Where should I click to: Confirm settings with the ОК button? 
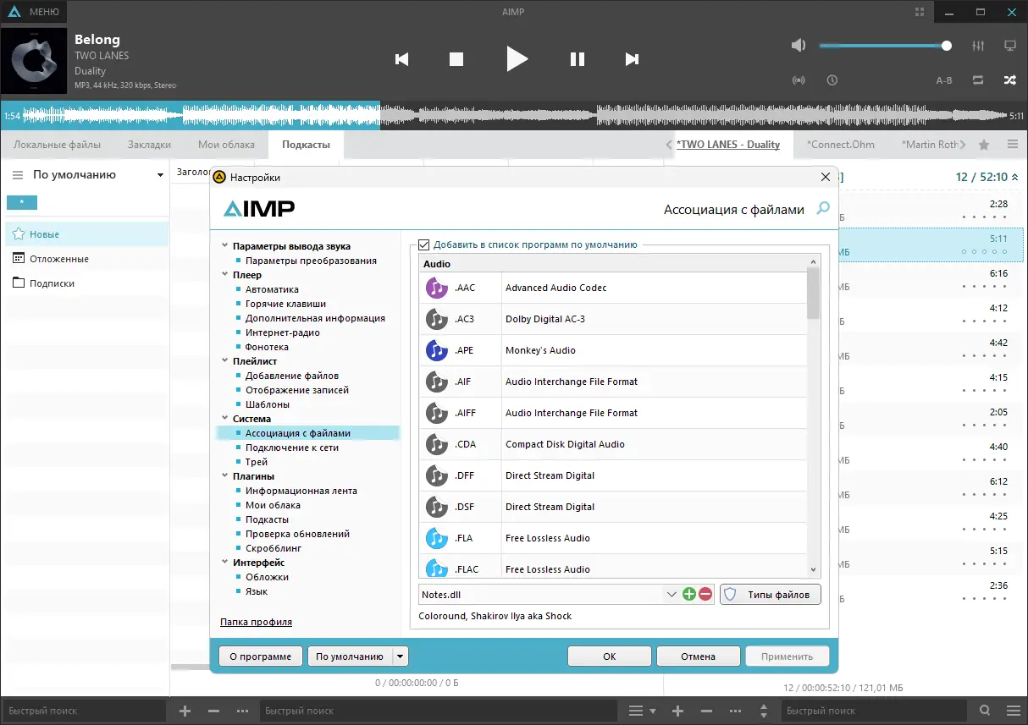(610, 656)
